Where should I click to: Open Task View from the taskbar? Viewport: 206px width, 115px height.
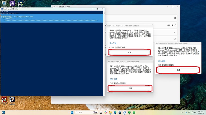pos(101,113)
